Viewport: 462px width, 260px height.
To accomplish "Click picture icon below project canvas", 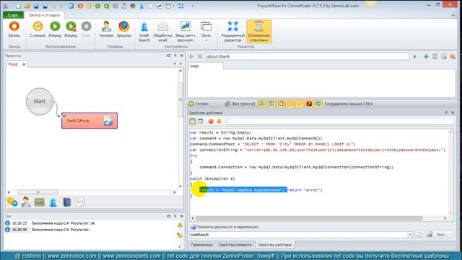I will pos(39,202).
